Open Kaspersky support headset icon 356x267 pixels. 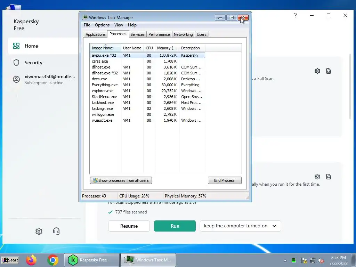[x=56, y=231]
